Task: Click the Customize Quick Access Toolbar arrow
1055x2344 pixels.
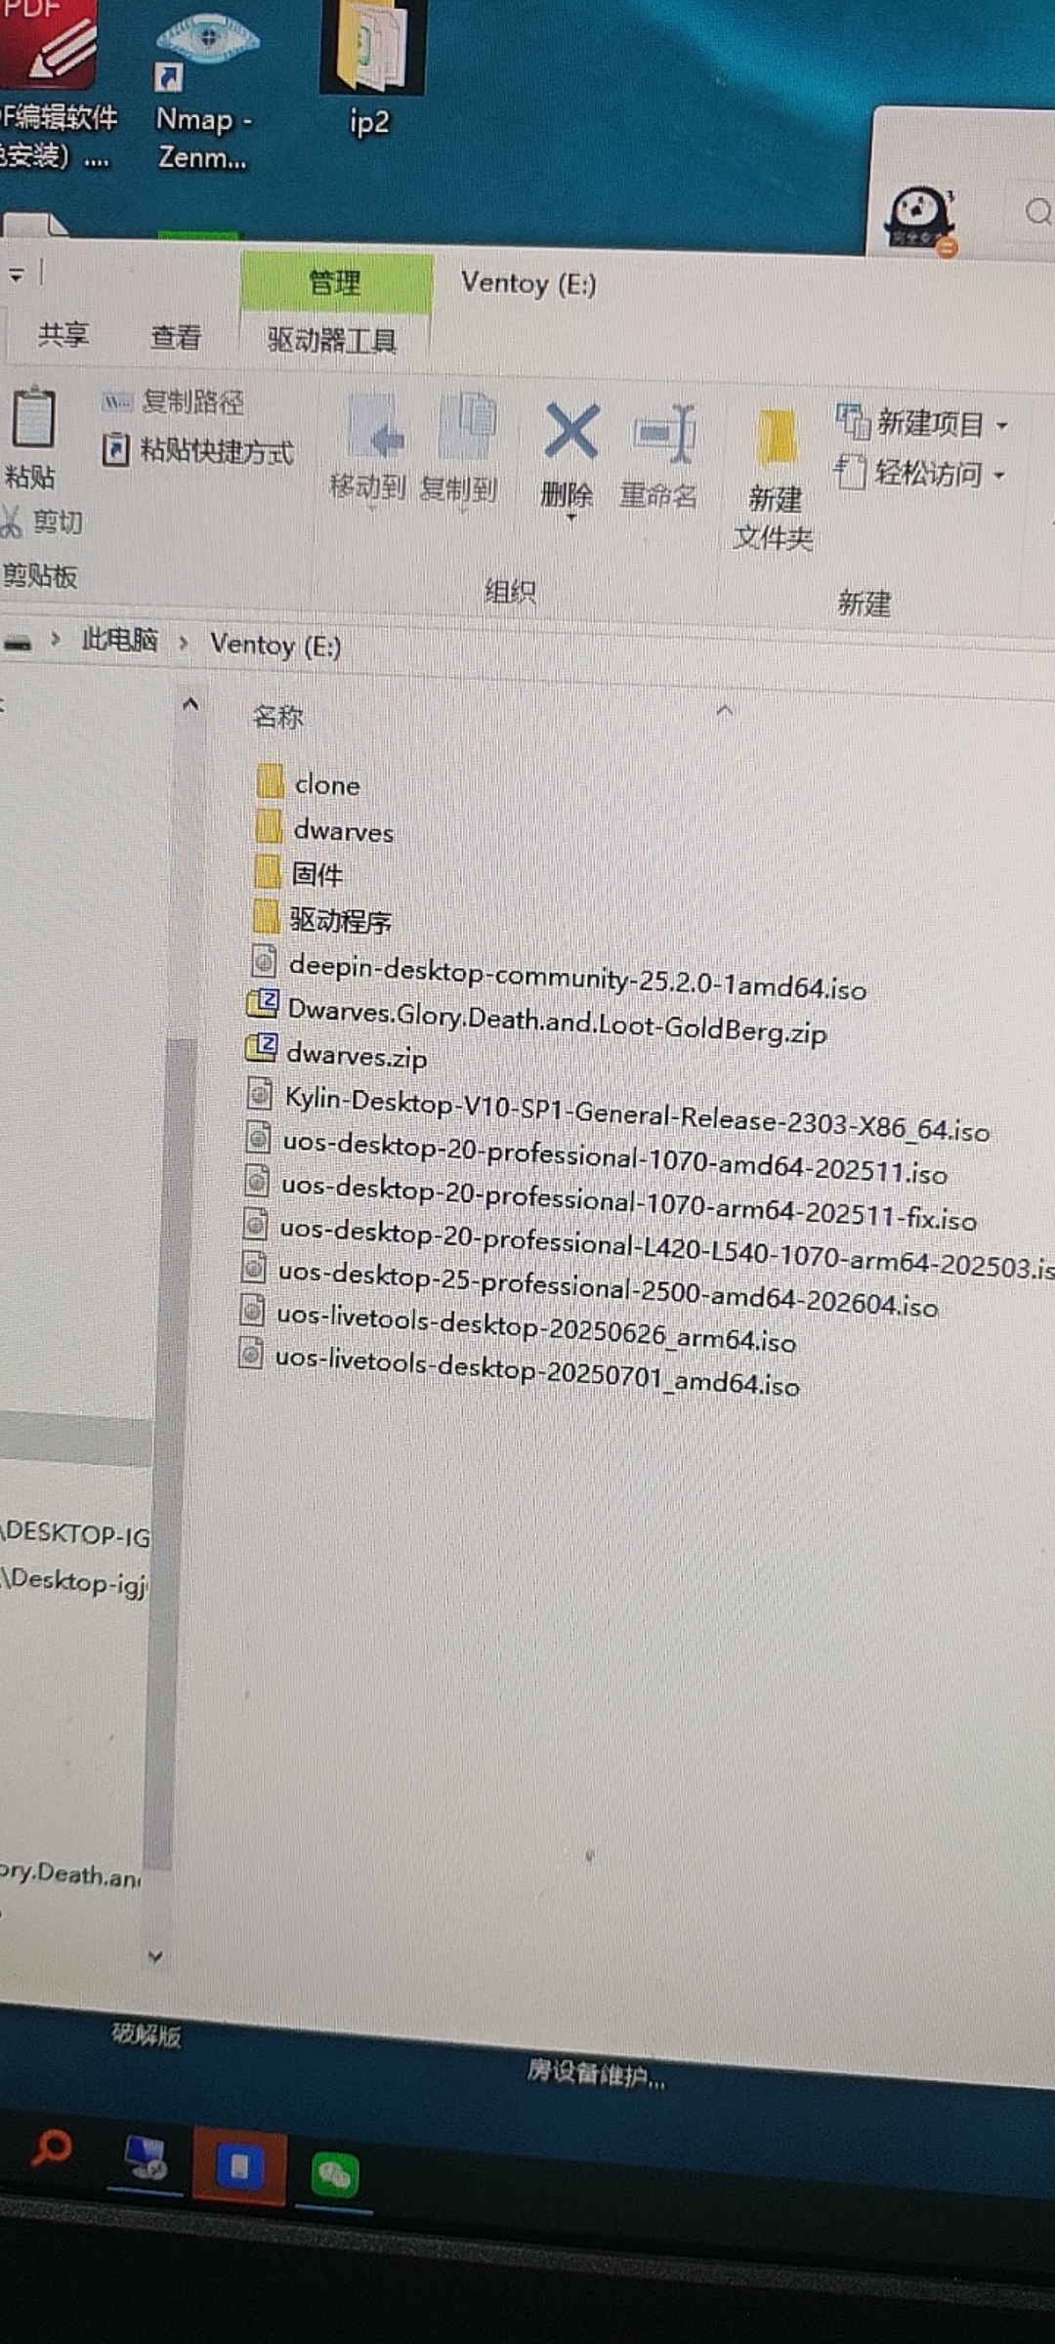Action: (x=16, y=275)
